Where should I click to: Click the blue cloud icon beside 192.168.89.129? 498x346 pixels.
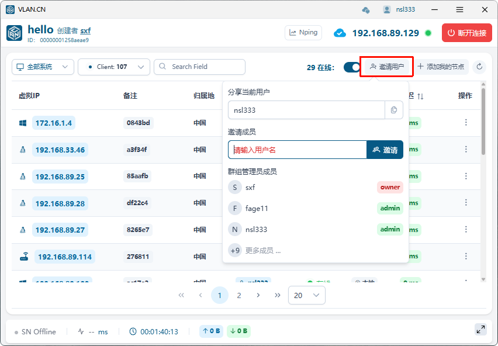340,33
